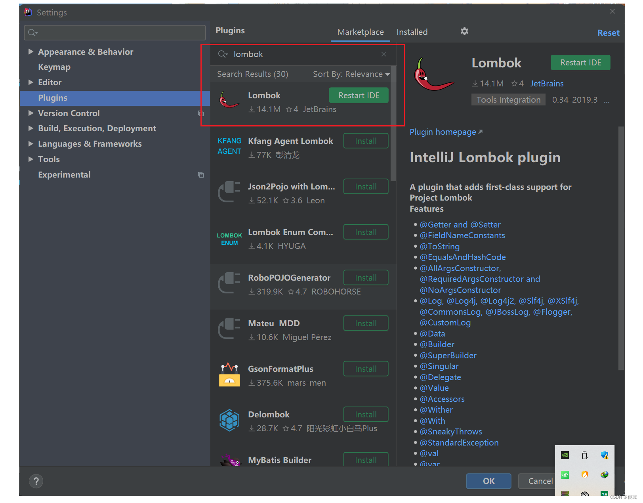The height and width of the screenshot is (503, 643).
Task: Click the project-level icon beside Version Control
Action: pos(201,113)
